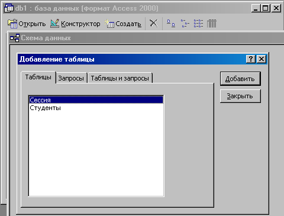
Task: Open the Таблицы и запросы tab
Action: [x=120, y=78]
